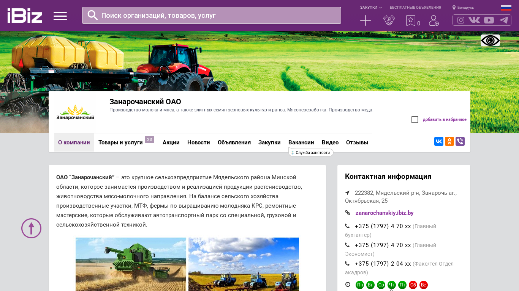
Task: Click the search magnifier icon
Action: 93,15
